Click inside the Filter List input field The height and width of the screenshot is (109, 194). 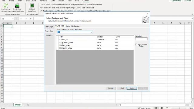click(141, 39)
